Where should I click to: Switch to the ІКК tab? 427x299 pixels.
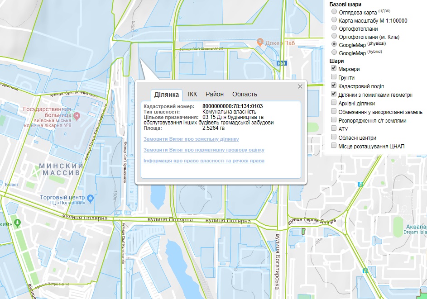tap(192, 94)
